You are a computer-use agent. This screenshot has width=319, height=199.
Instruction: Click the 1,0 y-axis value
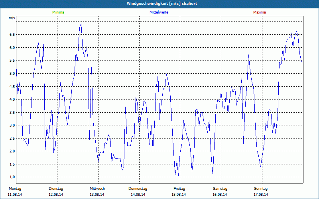coord(12,177)
